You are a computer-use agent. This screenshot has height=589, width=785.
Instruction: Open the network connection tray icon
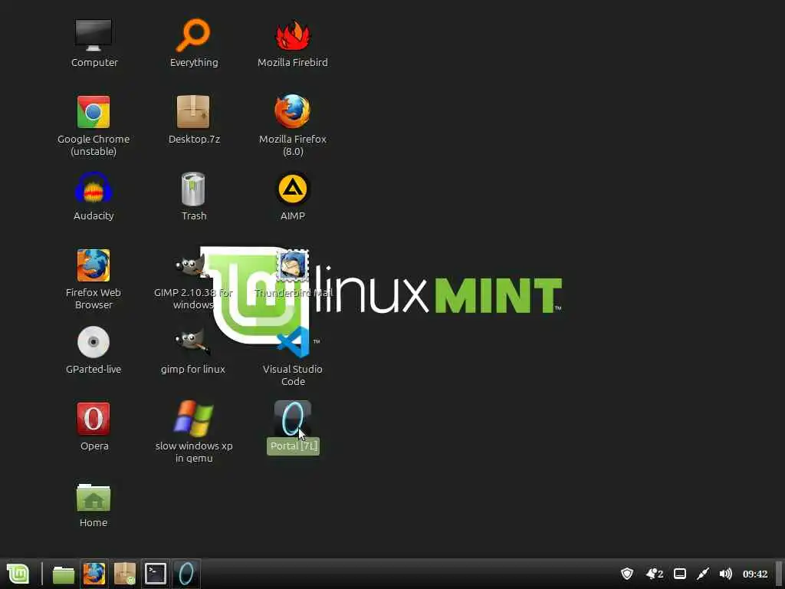pyautogui.click(x=703, y=574)
